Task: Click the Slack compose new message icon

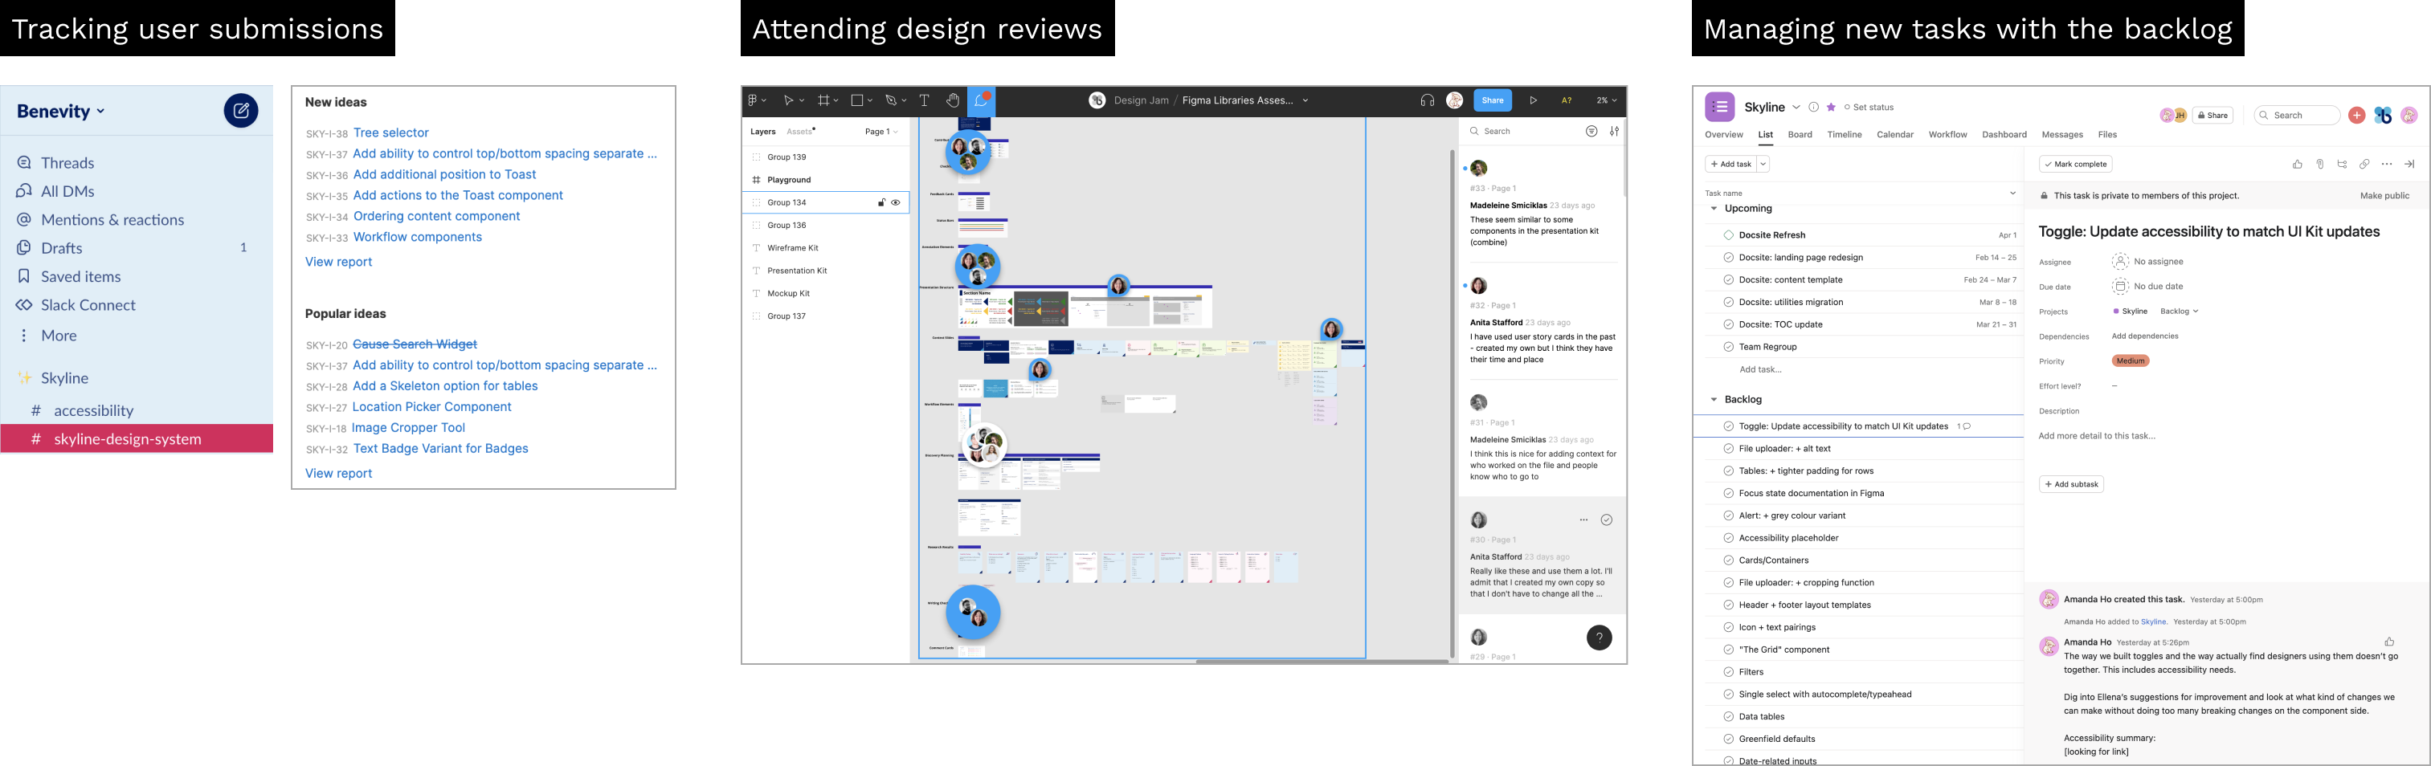Action: click(x=241, y=110)
